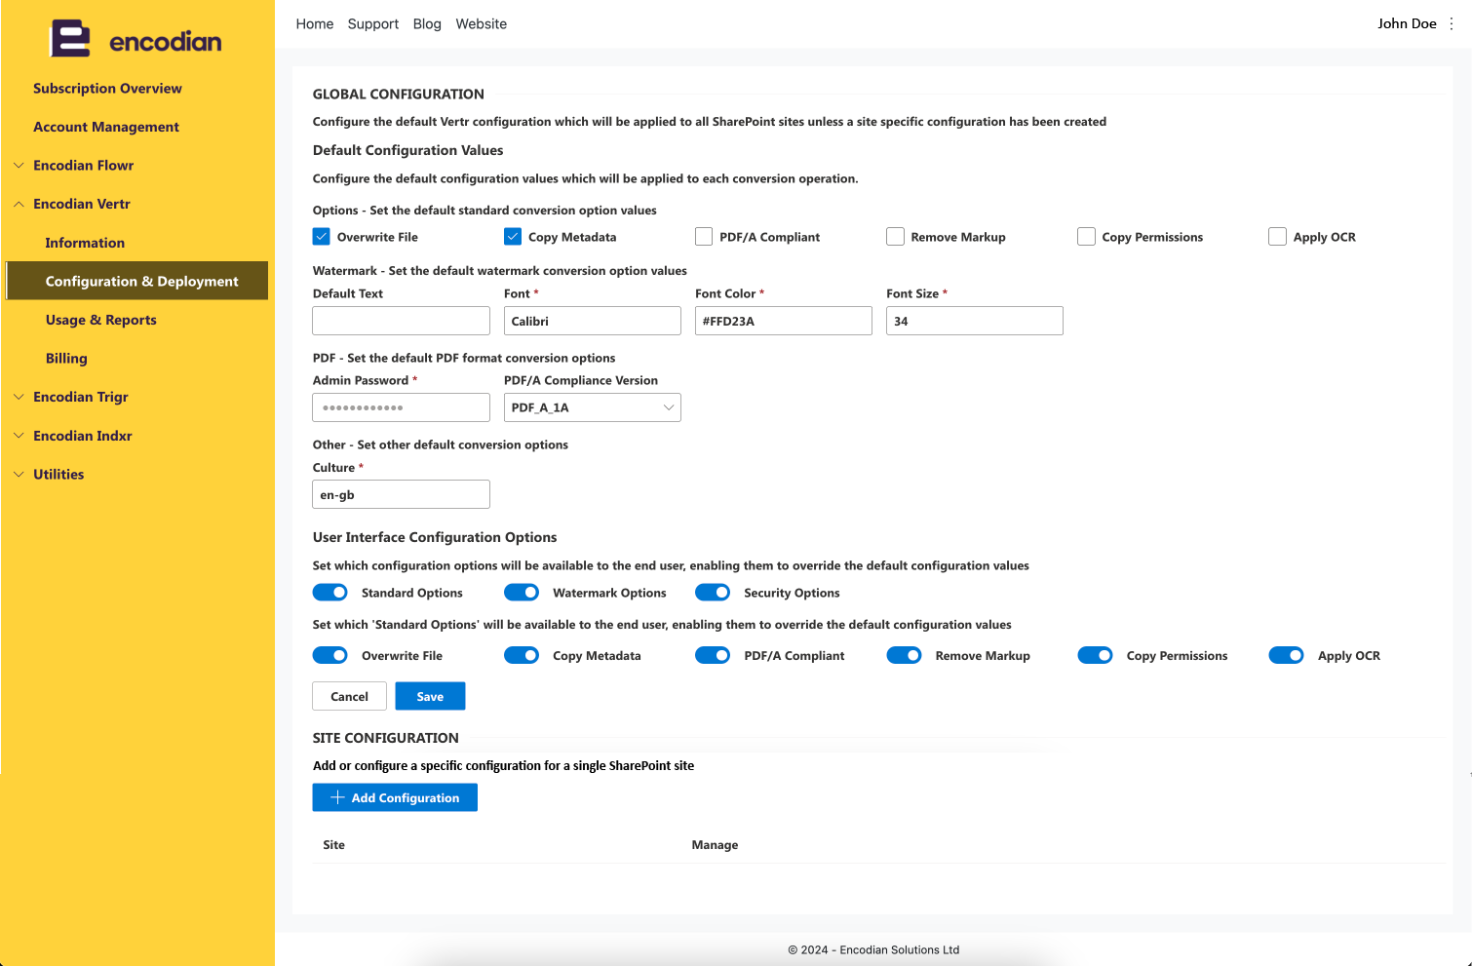Select the Encodian Flowr sidebar label
Viewport: 1472px width, 966px height.
tap(84, 166)
